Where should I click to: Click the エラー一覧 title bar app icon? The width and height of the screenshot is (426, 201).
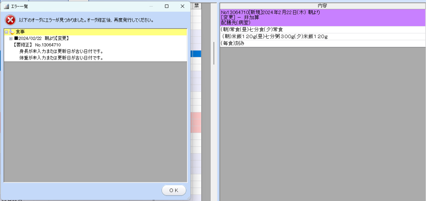click(7, 6)
